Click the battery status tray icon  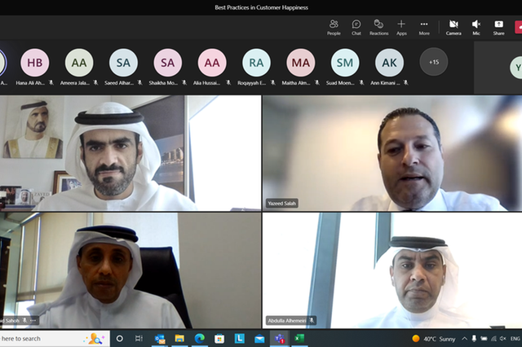(x=484, y=339)
